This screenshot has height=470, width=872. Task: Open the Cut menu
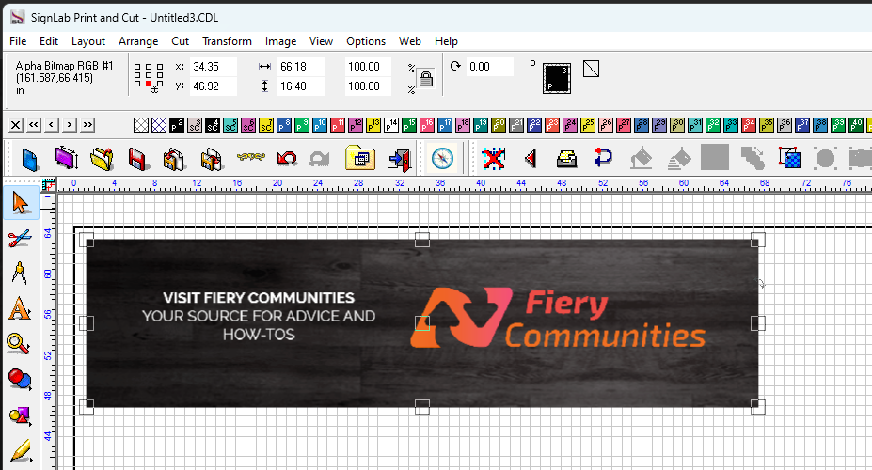tap(180, 41)
